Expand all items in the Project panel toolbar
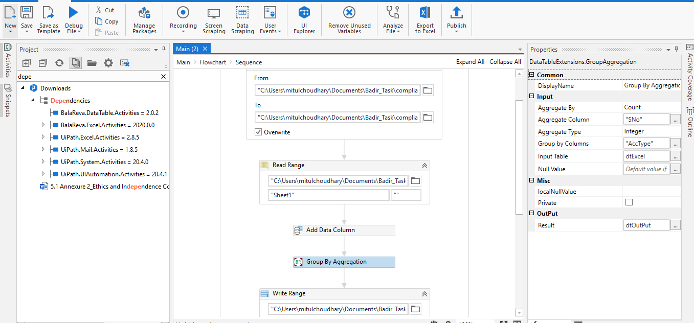The image size is (694, 323). (27, 63)
